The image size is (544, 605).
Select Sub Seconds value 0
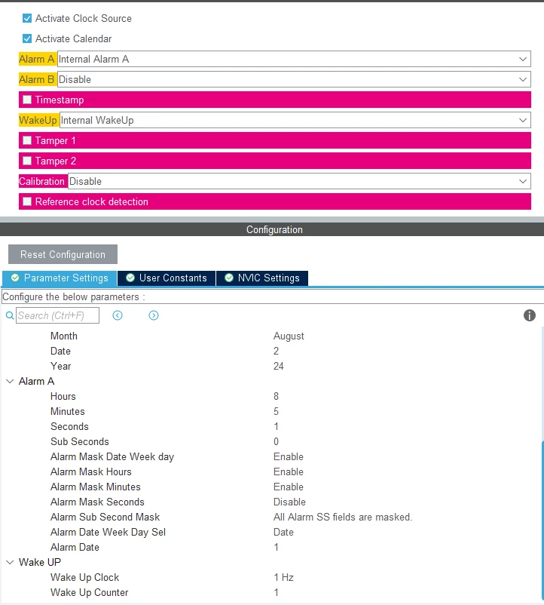(x=276, y=441)
